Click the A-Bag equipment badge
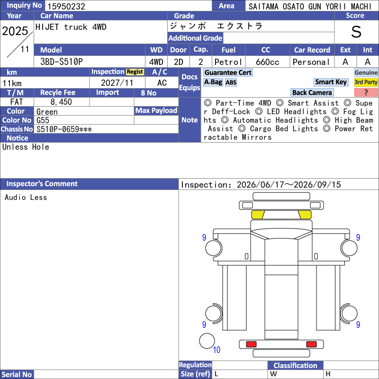This screenshot has width=379, height=379. (213, 82)
